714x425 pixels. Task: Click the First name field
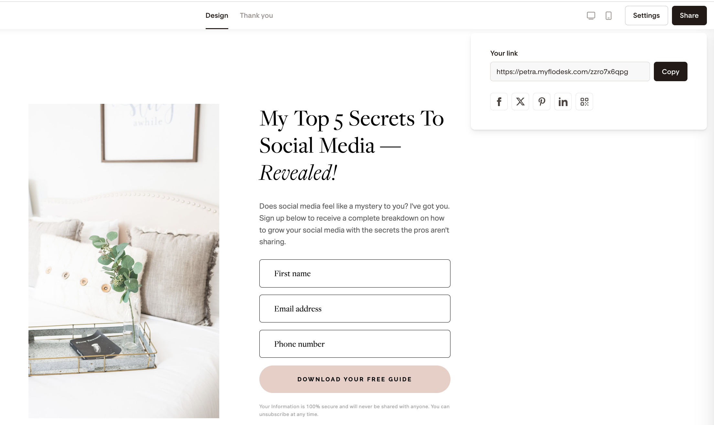click(354, 273)
